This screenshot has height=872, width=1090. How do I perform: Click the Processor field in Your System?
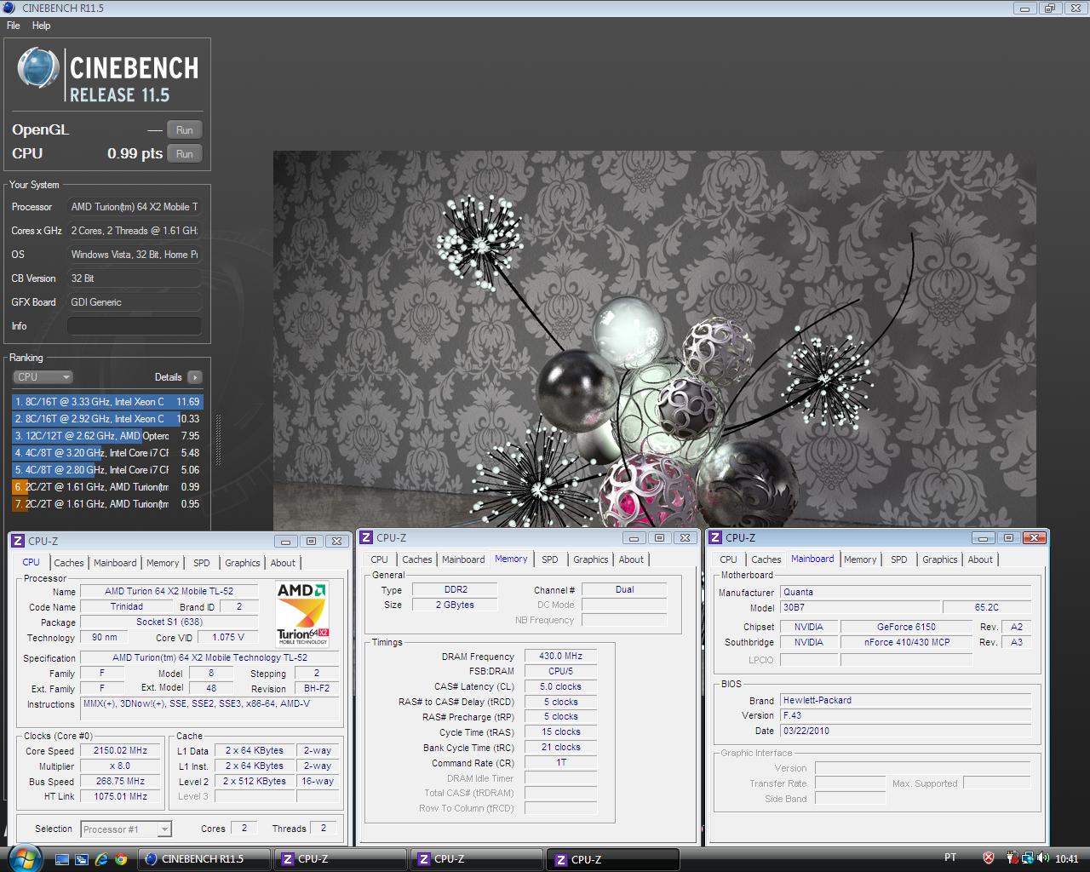[135, 207]
